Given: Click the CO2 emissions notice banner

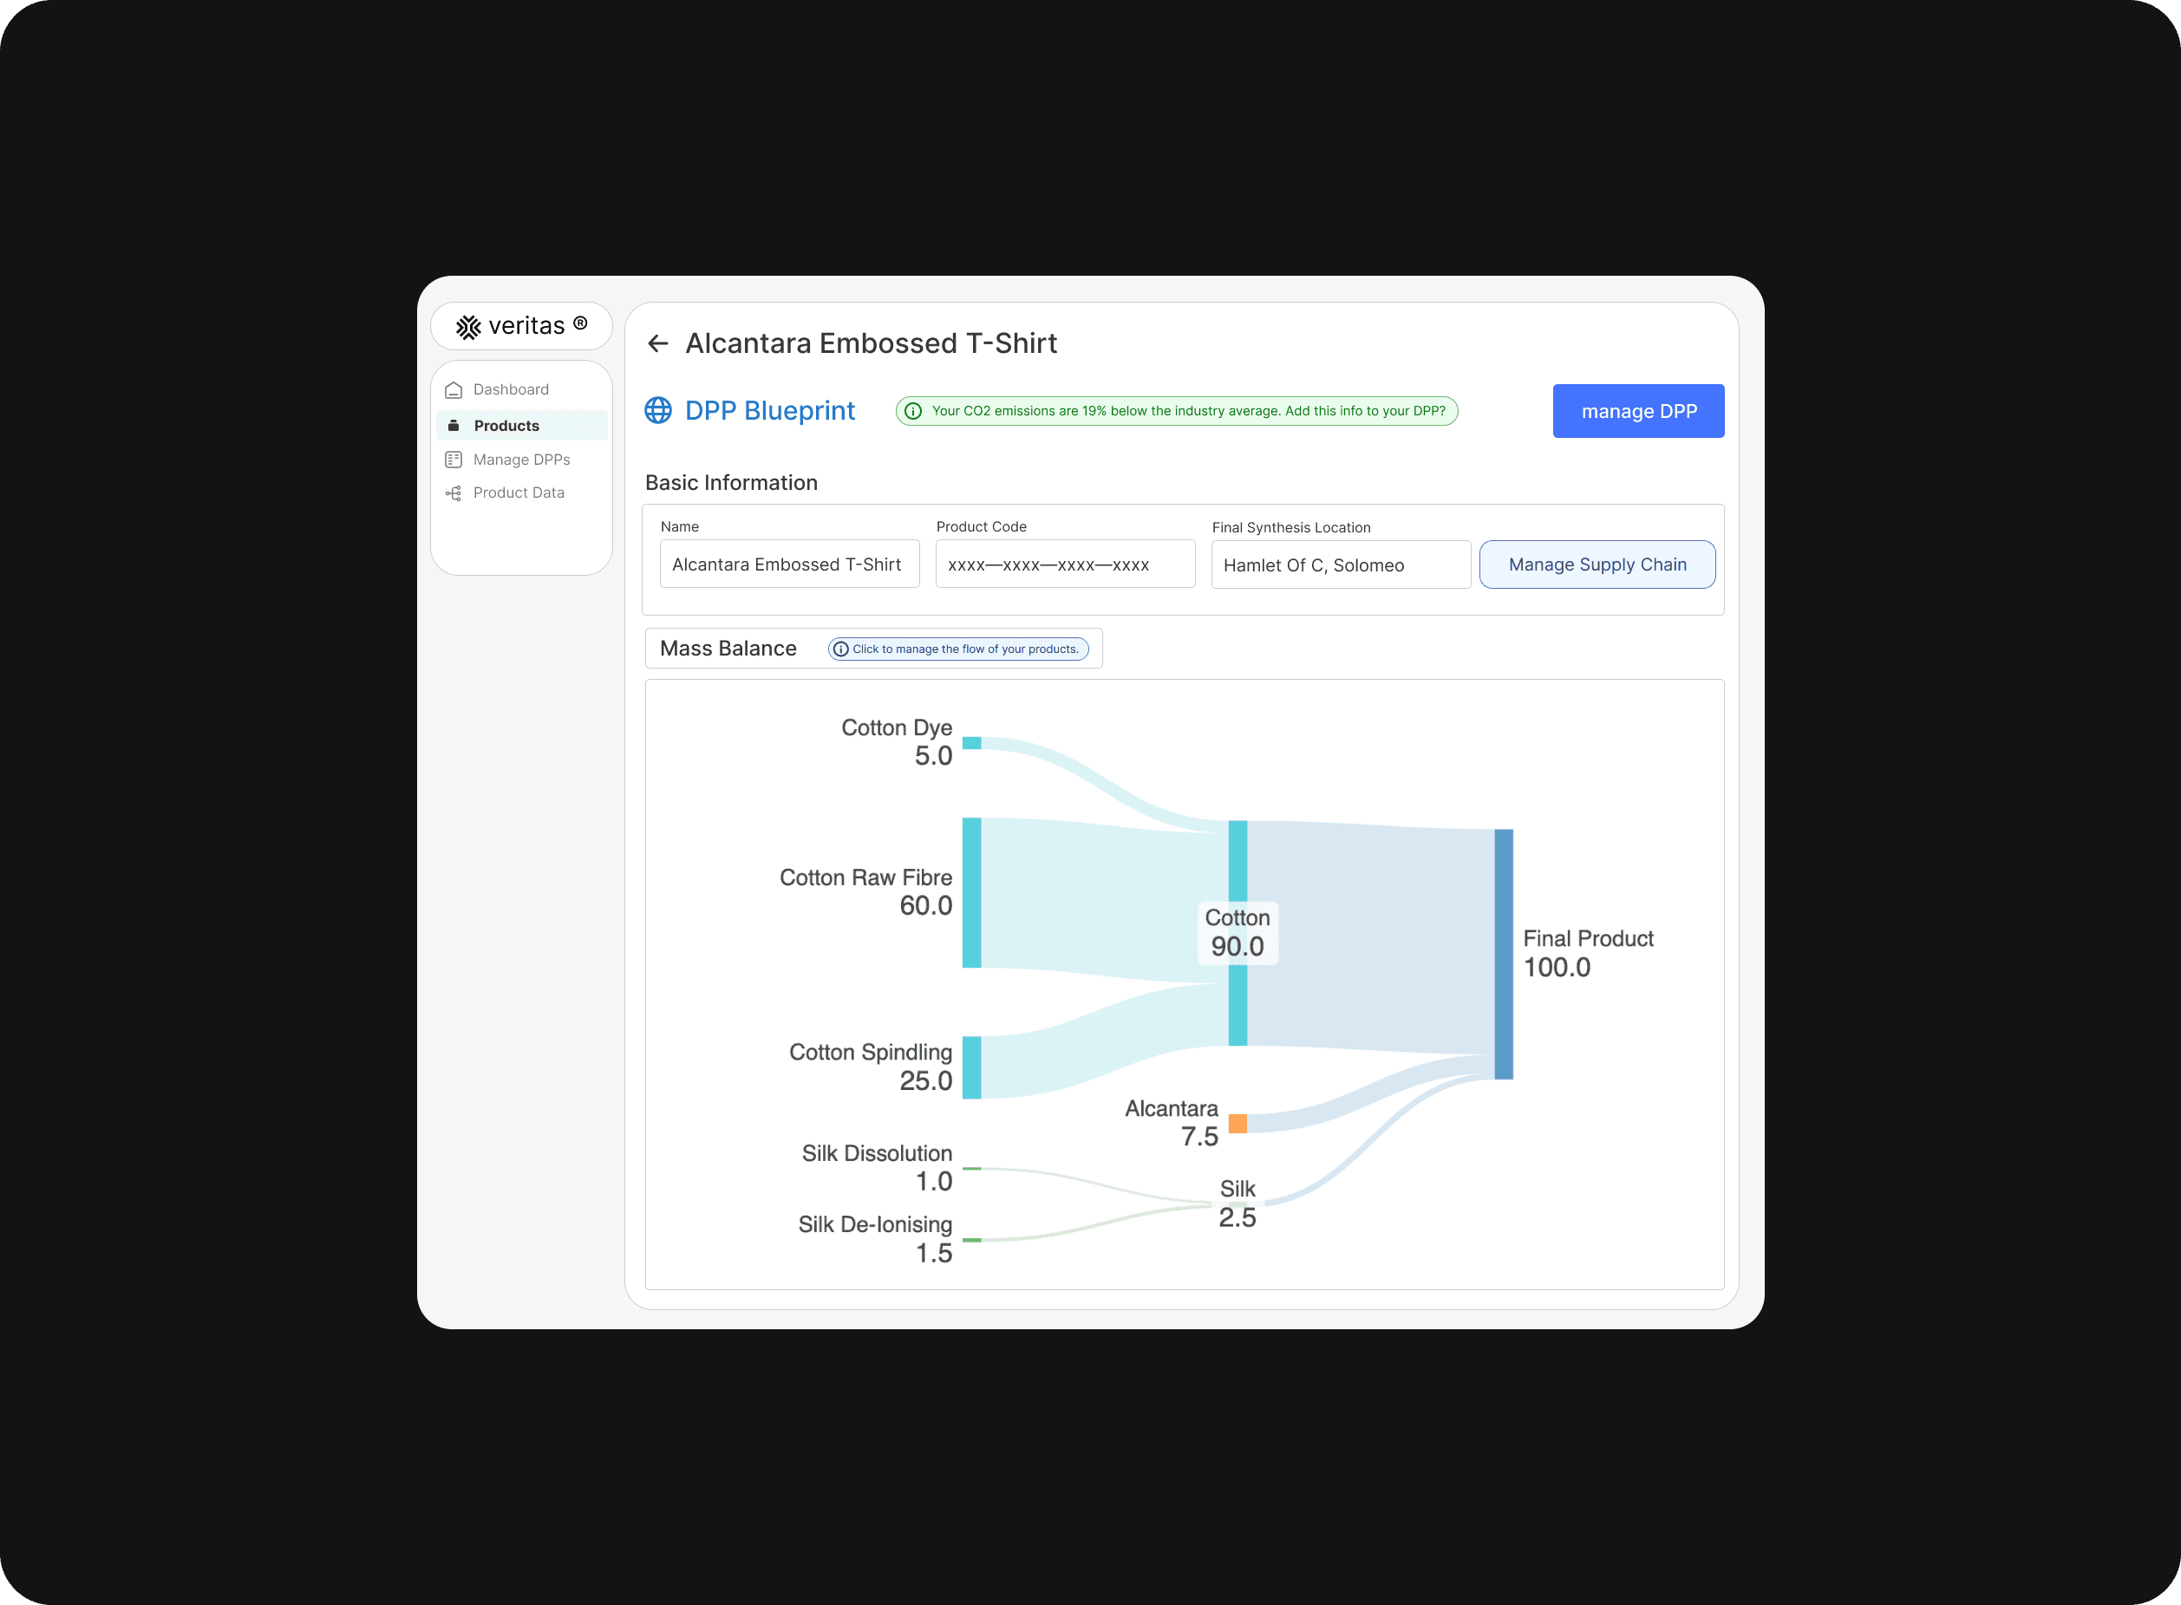Looking at the screenshot, I should [x=1177, y=411].
